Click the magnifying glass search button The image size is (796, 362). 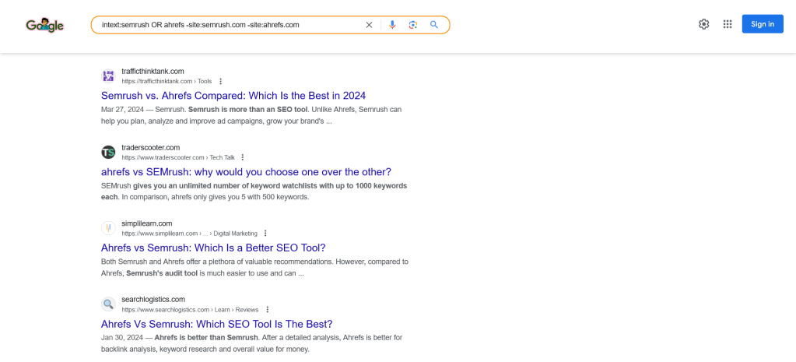click(433, 24)
